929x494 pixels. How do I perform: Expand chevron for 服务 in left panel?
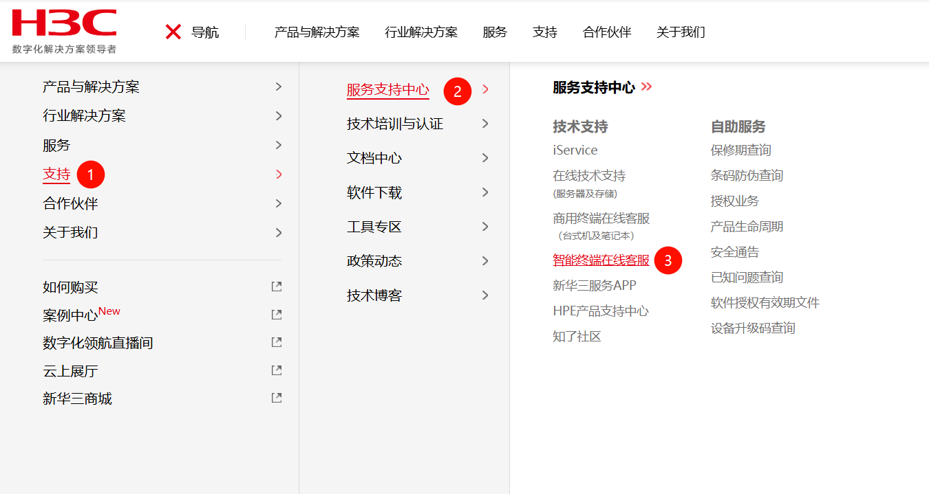click(279, 145)
